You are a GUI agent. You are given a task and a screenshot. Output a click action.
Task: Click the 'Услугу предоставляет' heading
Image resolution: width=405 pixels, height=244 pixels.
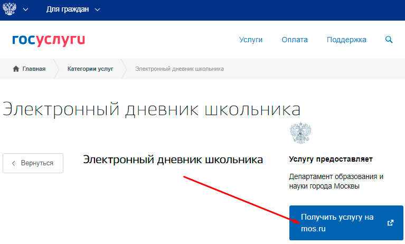(x=331, y=159)
